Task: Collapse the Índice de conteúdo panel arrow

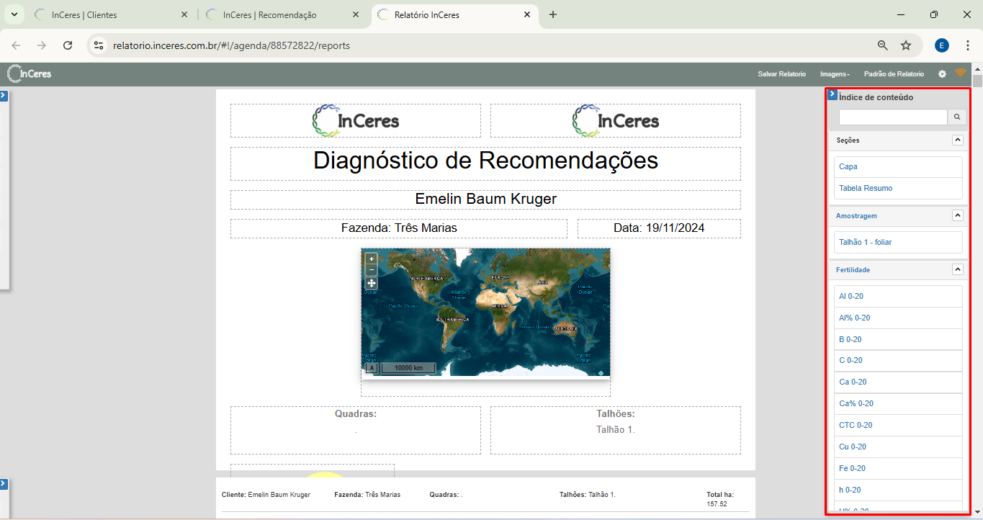Action: point(832,94)
